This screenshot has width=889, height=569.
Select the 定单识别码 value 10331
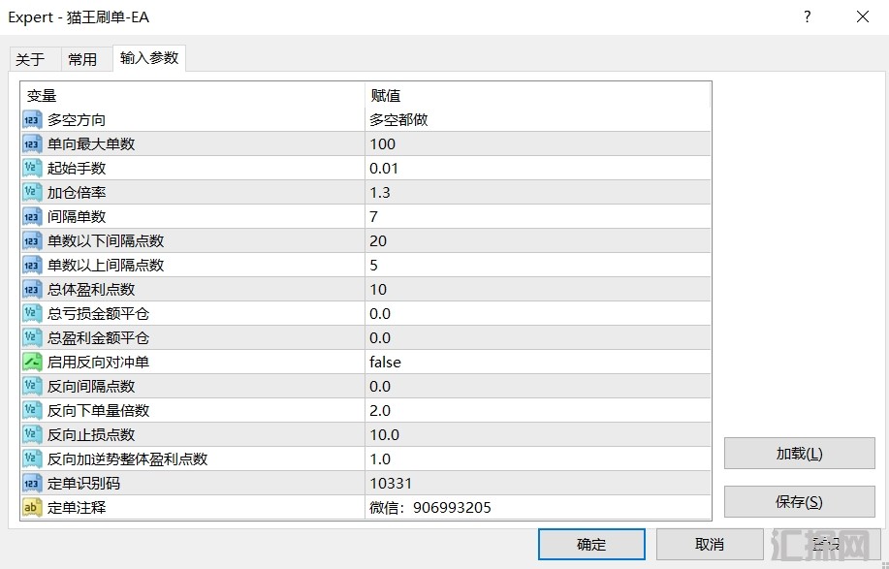tap(391, 483)
